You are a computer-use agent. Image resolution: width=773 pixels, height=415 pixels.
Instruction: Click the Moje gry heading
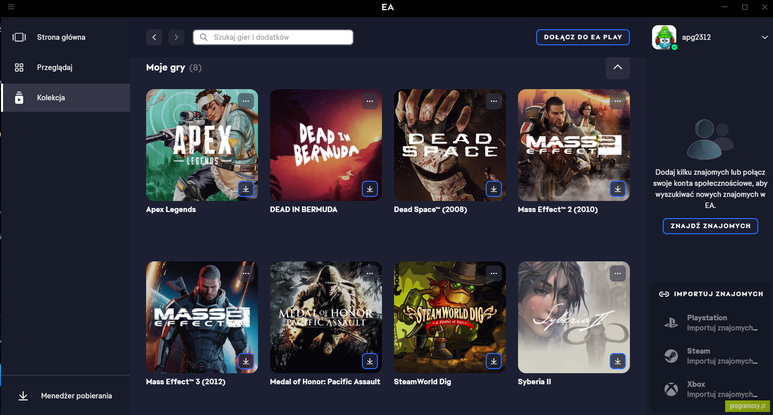(165, 67)
